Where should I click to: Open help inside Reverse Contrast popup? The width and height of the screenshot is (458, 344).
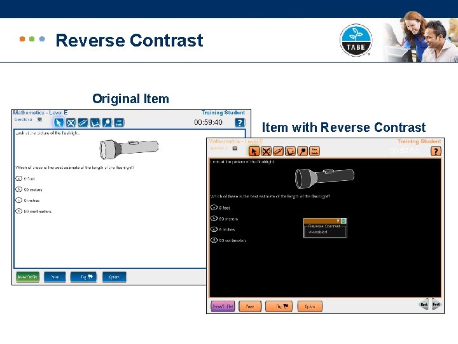click(x=338, y=221)
